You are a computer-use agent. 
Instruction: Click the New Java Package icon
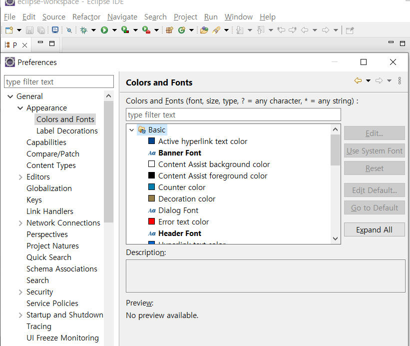pos(169,30)
